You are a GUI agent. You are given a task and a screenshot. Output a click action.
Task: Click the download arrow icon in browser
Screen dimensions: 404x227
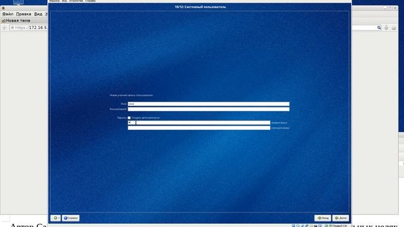click(x=386, y=28)
